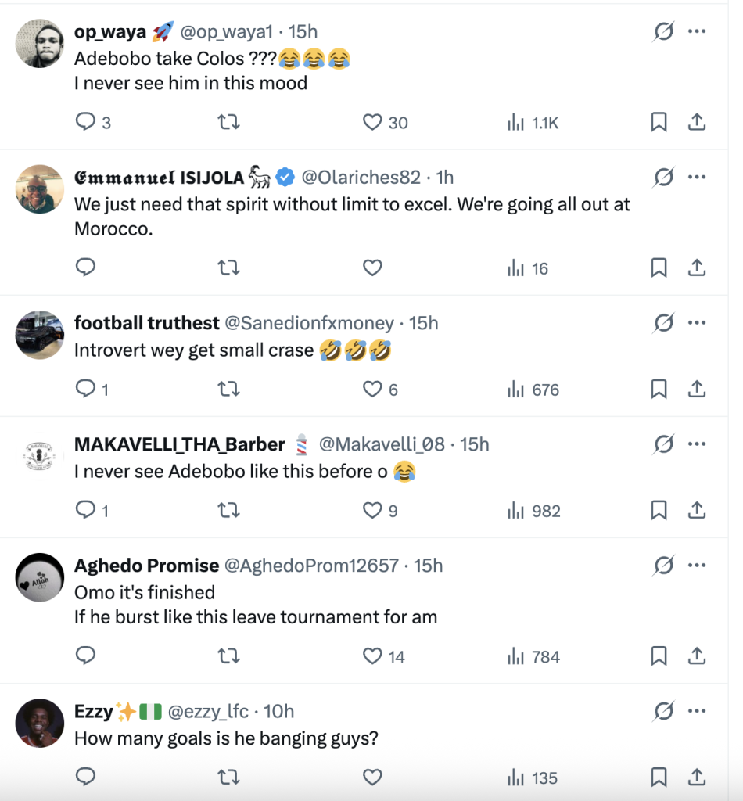Like op_waya's tweet with 30 likes

[x=373, y=122]
